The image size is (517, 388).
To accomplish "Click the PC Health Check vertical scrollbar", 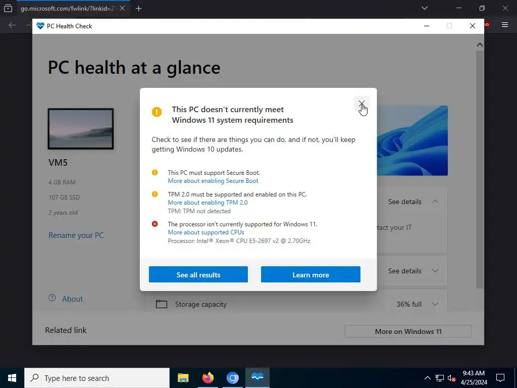I will [x=480, y=170].
